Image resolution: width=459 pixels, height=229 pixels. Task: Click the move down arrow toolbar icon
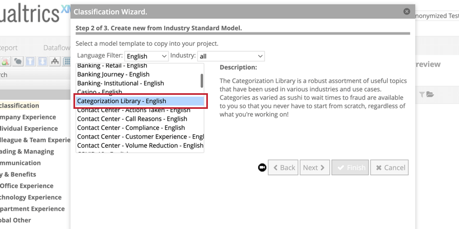click(x=43, y=61)
